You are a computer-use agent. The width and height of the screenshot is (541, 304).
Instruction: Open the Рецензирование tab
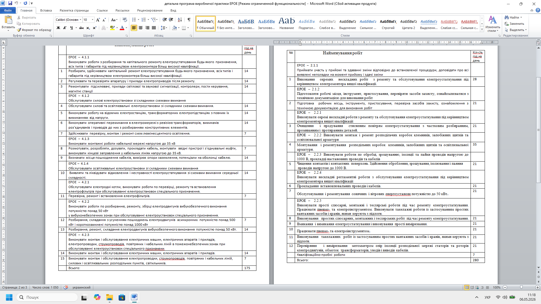[x=150, y=10]
